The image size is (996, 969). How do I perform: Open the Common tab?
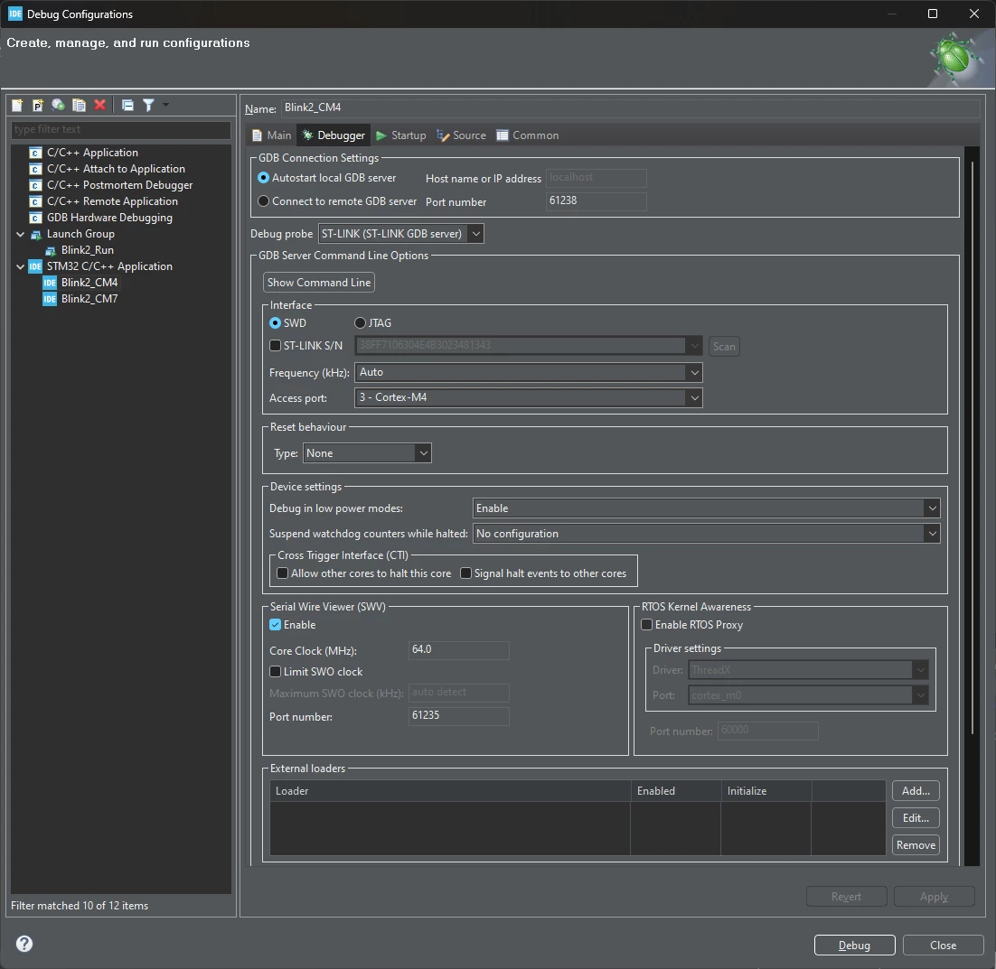click(528, 135)
